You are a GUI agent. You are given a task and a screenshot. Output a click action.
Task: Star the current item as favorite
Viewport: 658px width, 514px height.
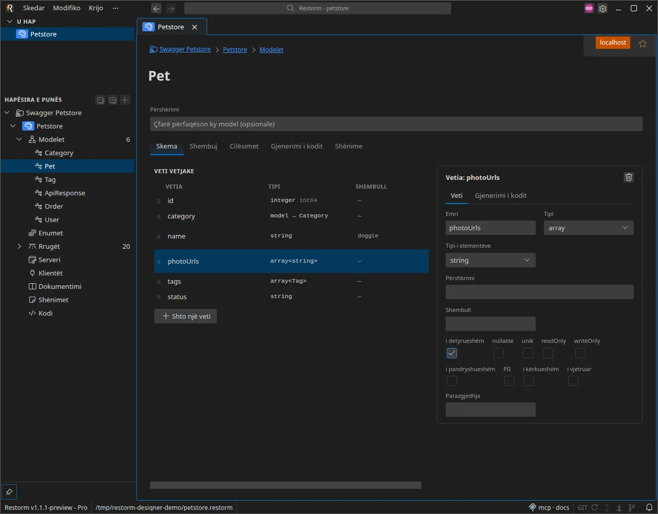coord(643,44)
